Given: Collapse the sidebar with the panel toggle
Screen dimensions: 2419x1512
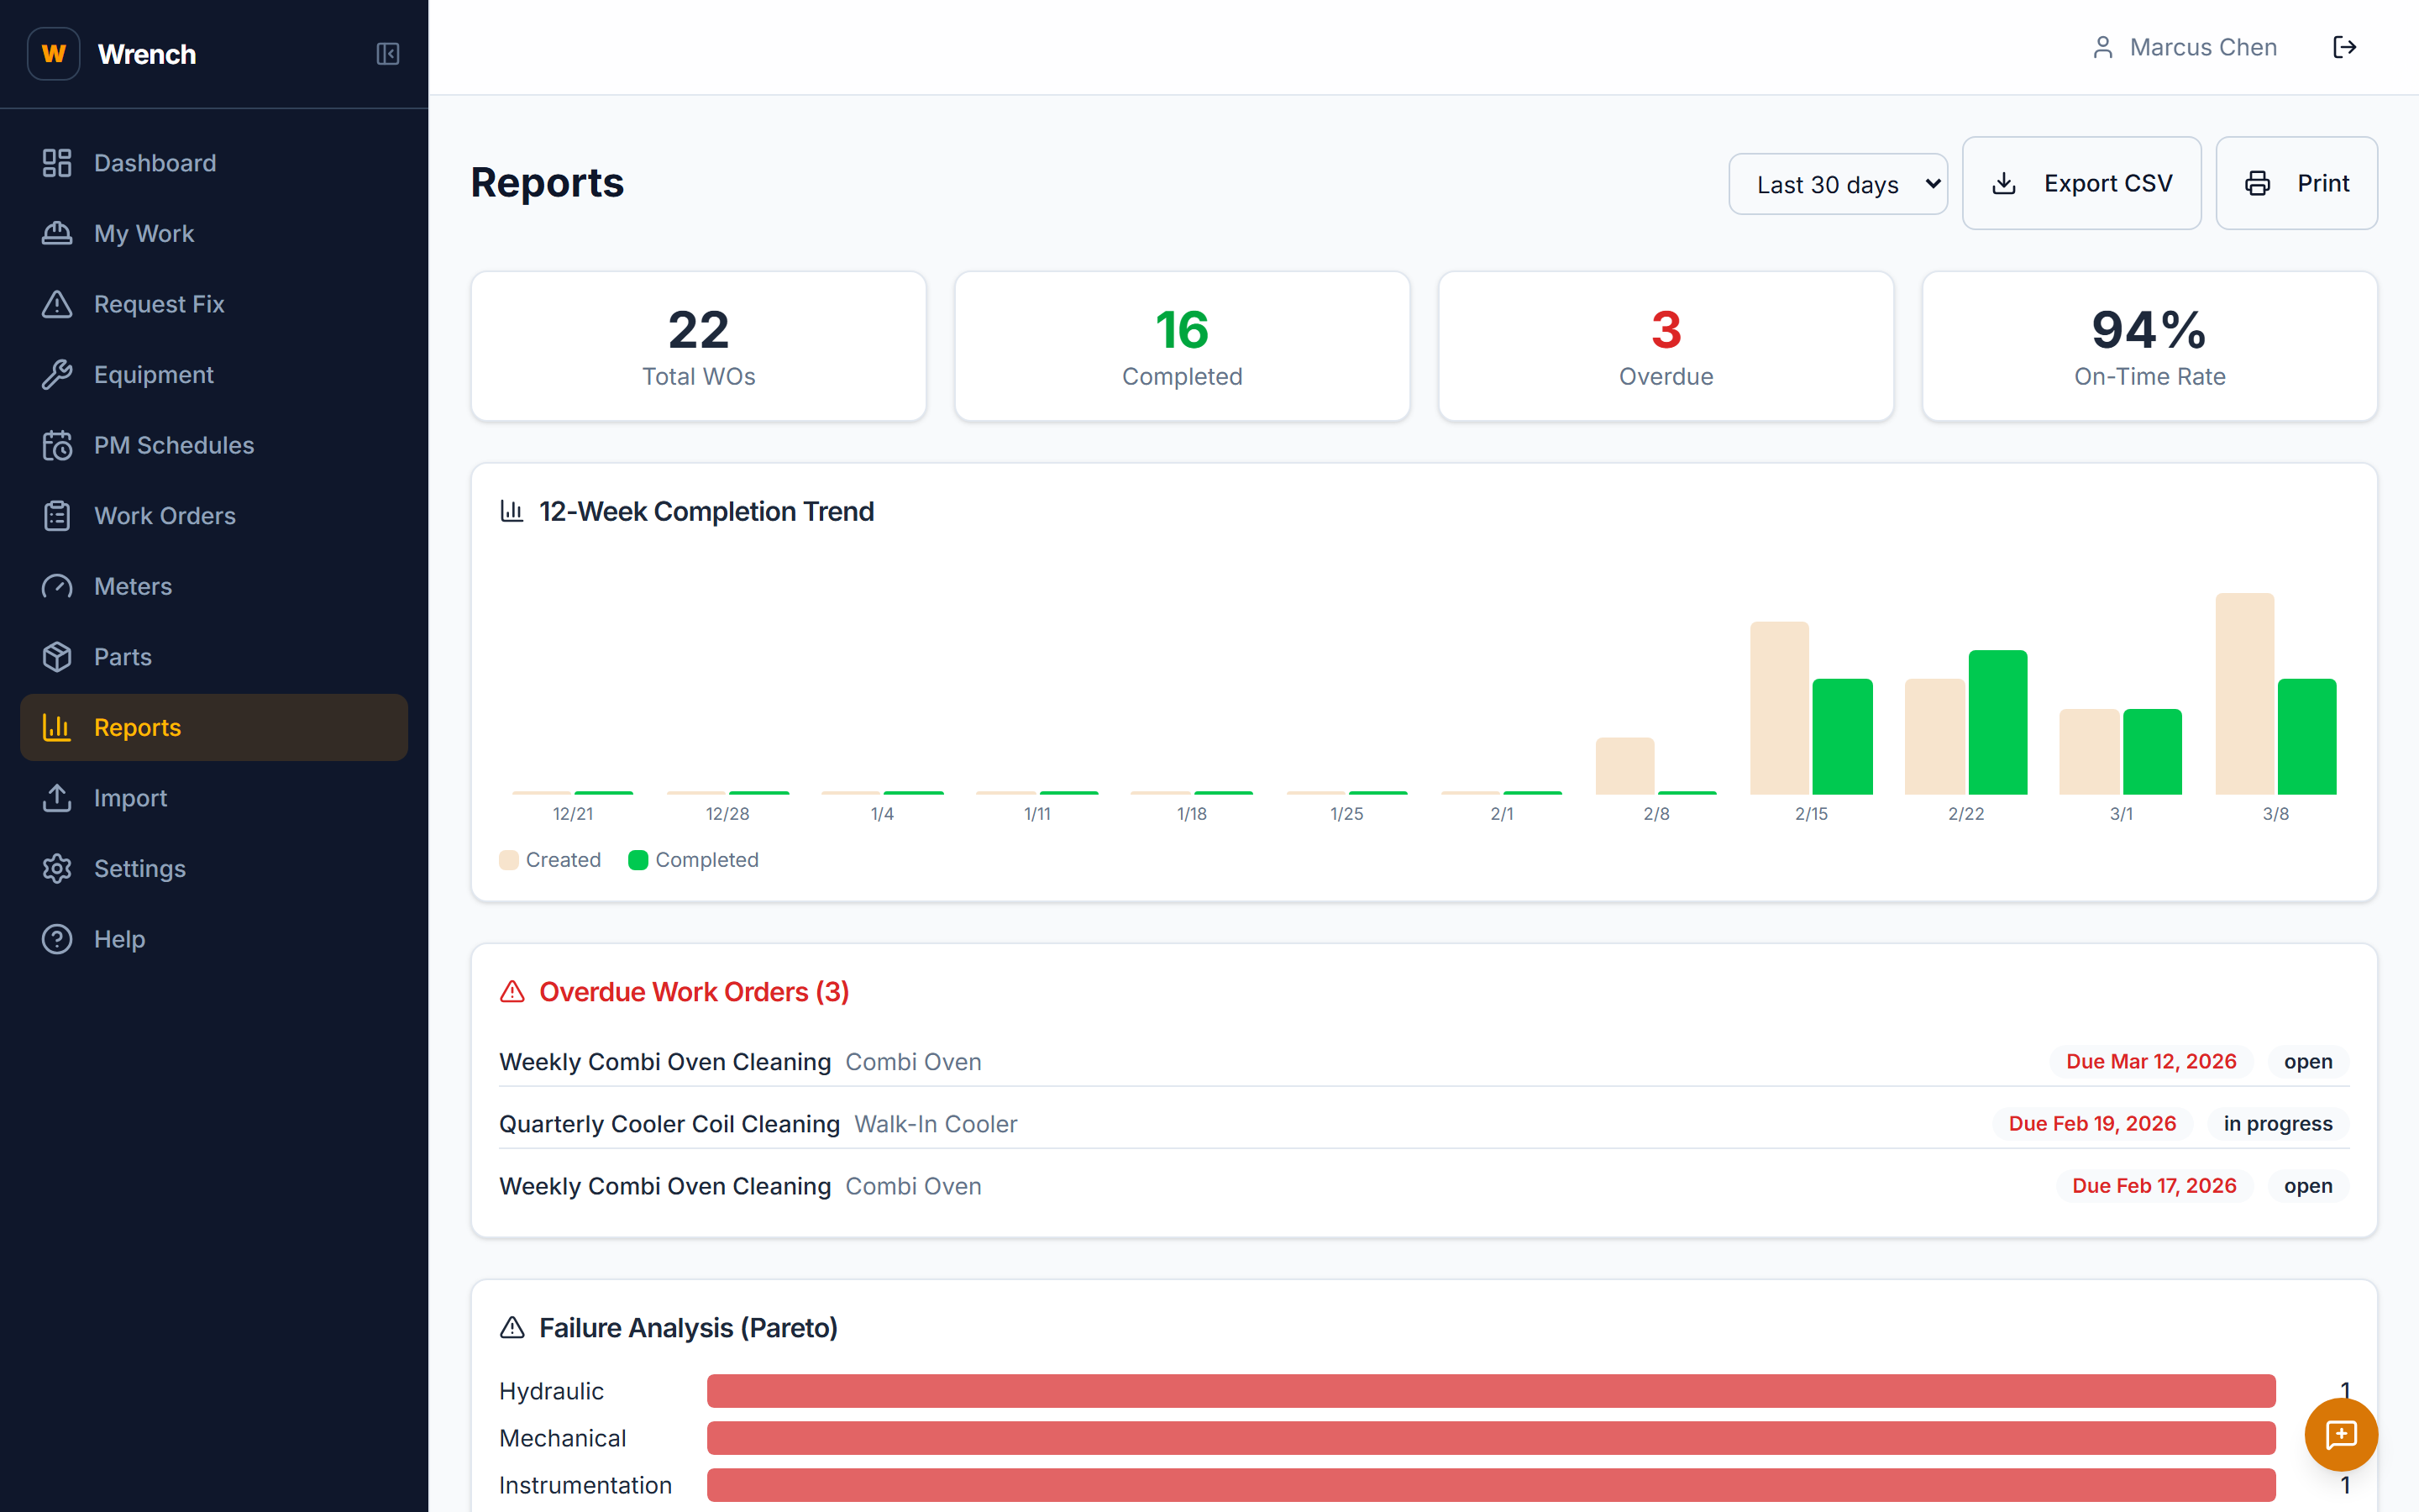Looking at the screenshot, I should [x=388, y=54].
